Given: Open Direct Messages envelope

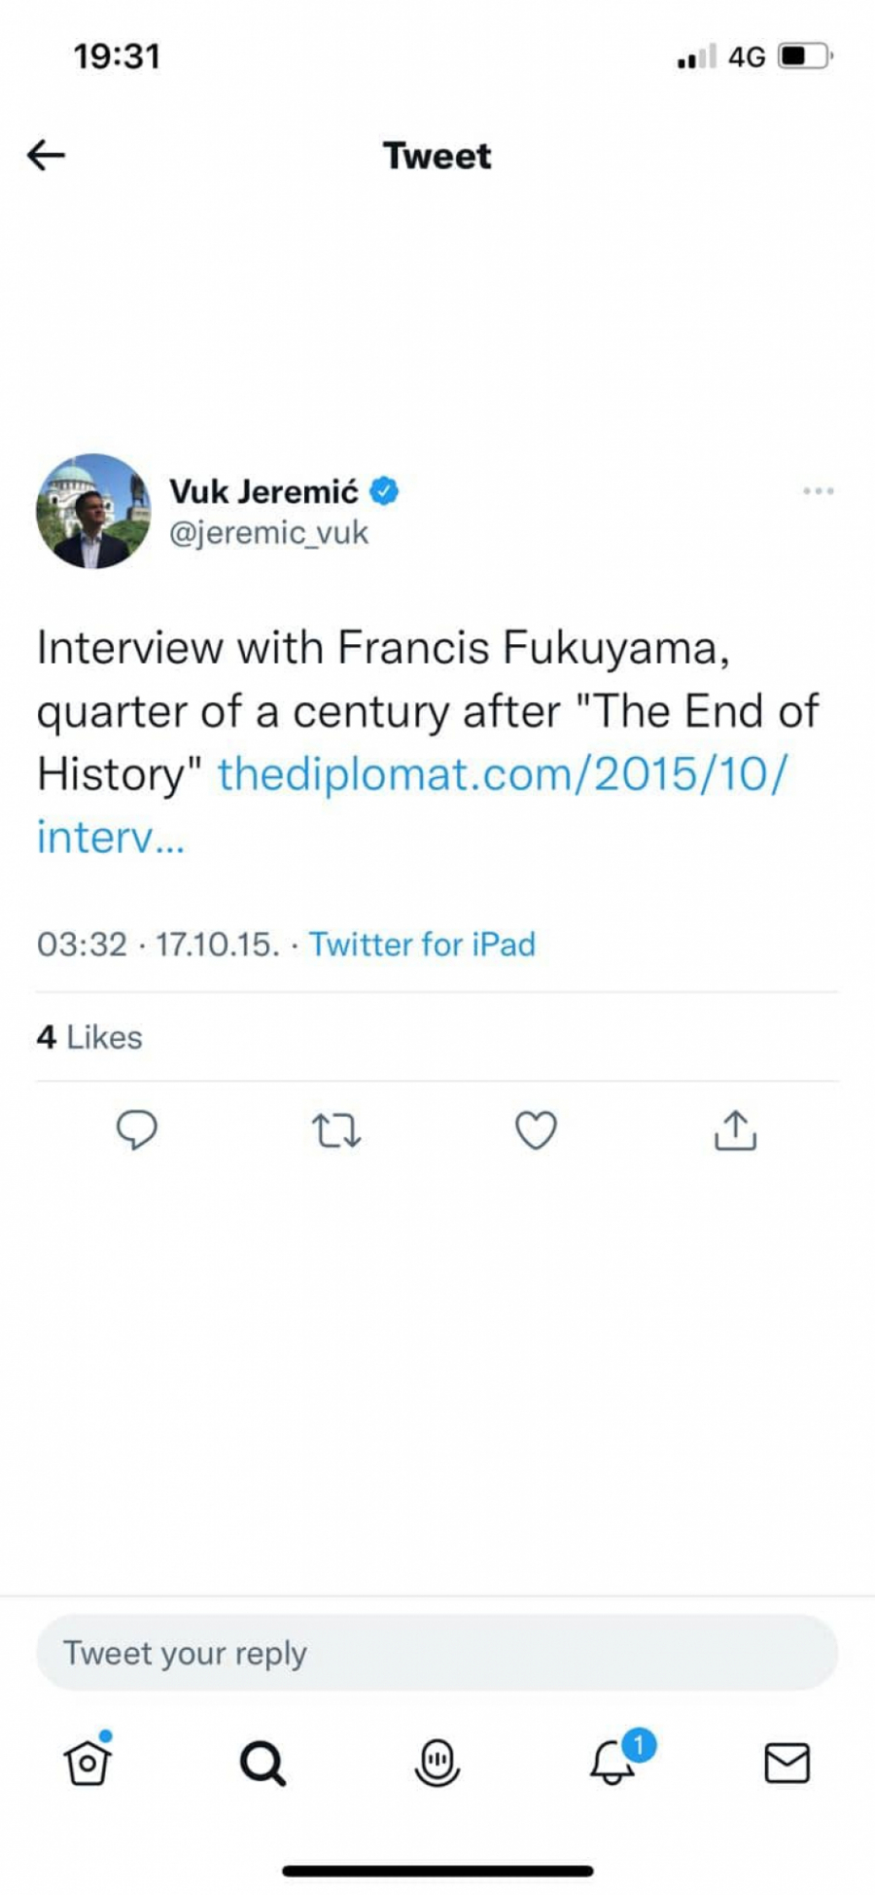Looking at the screenshot, I should [787, 1762].
